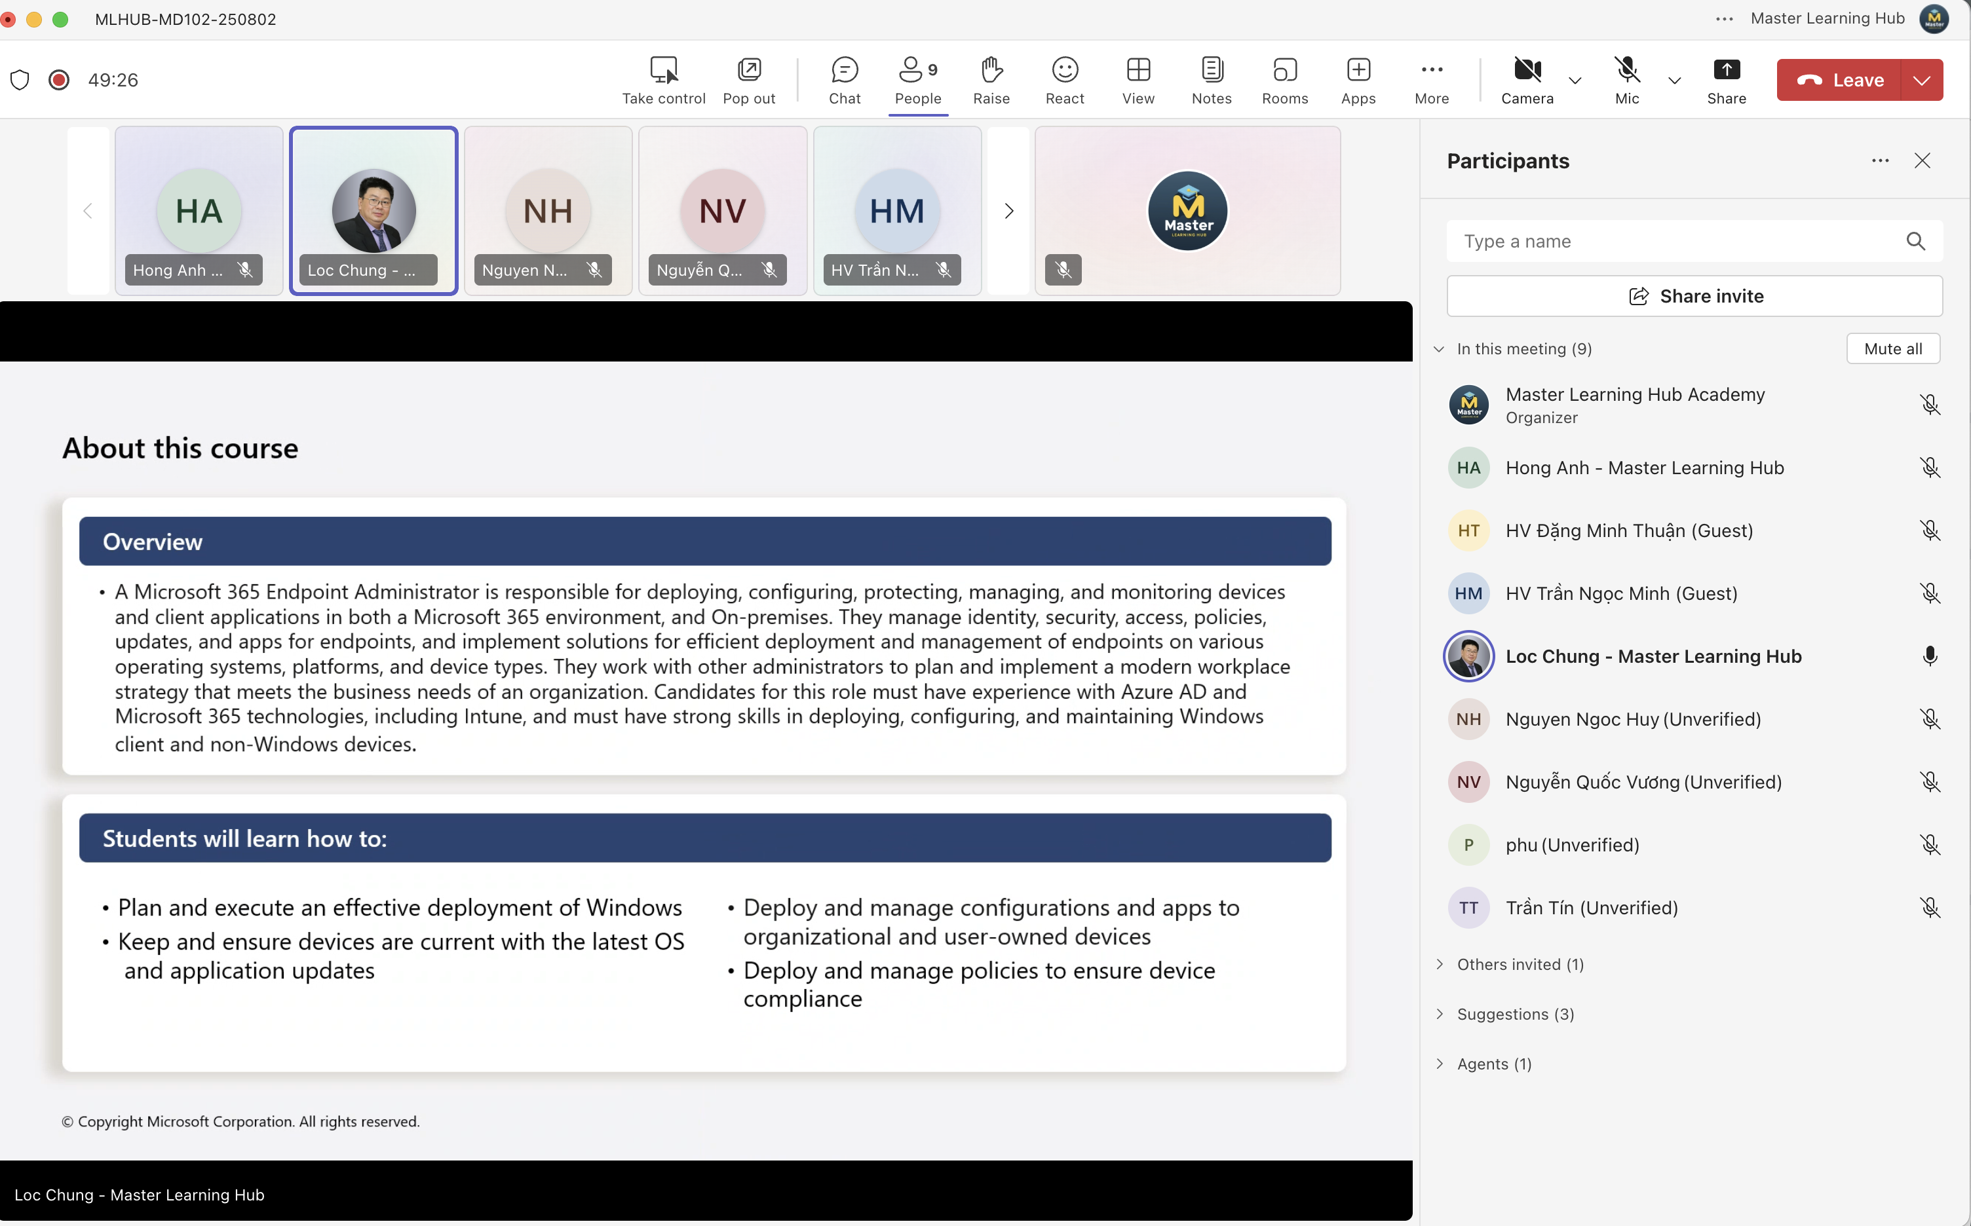Toggle mic for Master Learning Hub Academy
1971x1226 pixels.
pyautogui.click(x=1930, y=405)
